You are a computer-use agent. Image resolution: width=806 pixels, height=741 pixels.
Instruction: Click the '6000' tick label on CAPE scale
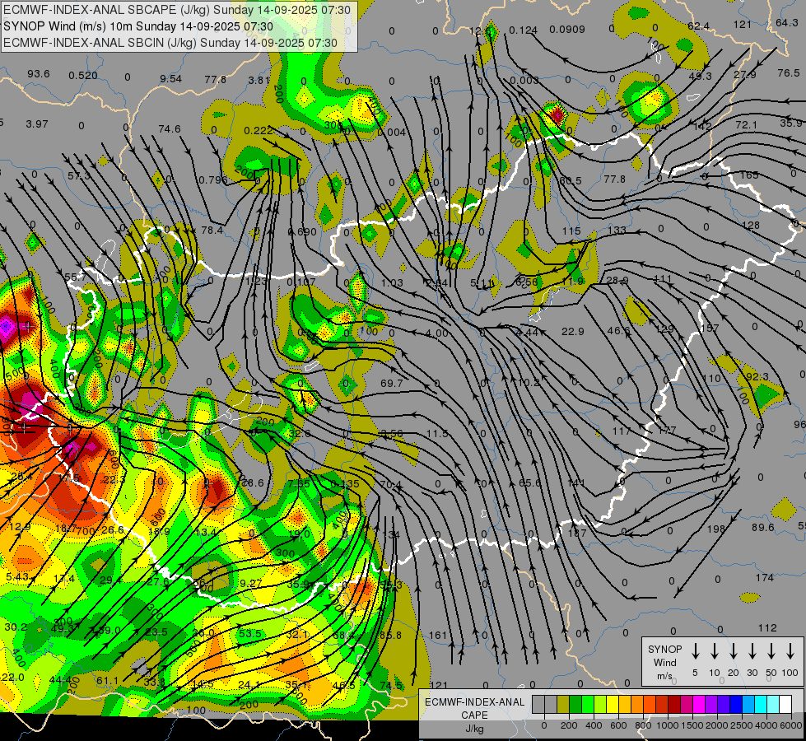point(790,725)
